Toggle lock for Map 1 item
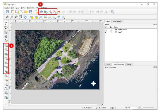The height and width of the screenshot is (112, 161). [x=111, y=32]
